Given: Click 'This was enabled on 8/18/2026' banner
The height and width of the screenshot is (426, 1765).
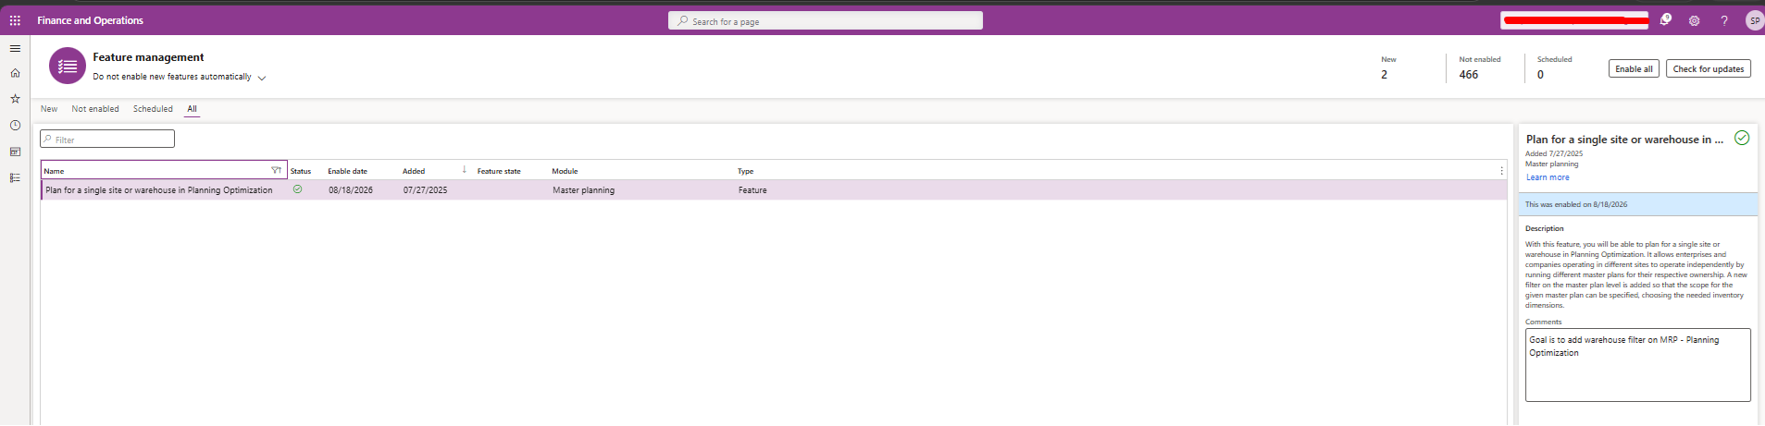Looking at the screenshot, I should (x=1638, y=204).
